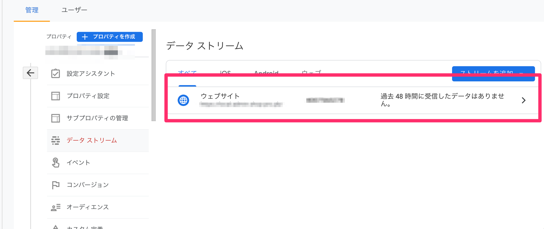Click the データ ストリーム stream icon
Image resolution: width=544 pixels, height=229 pixels.
[x=55, y=140]
